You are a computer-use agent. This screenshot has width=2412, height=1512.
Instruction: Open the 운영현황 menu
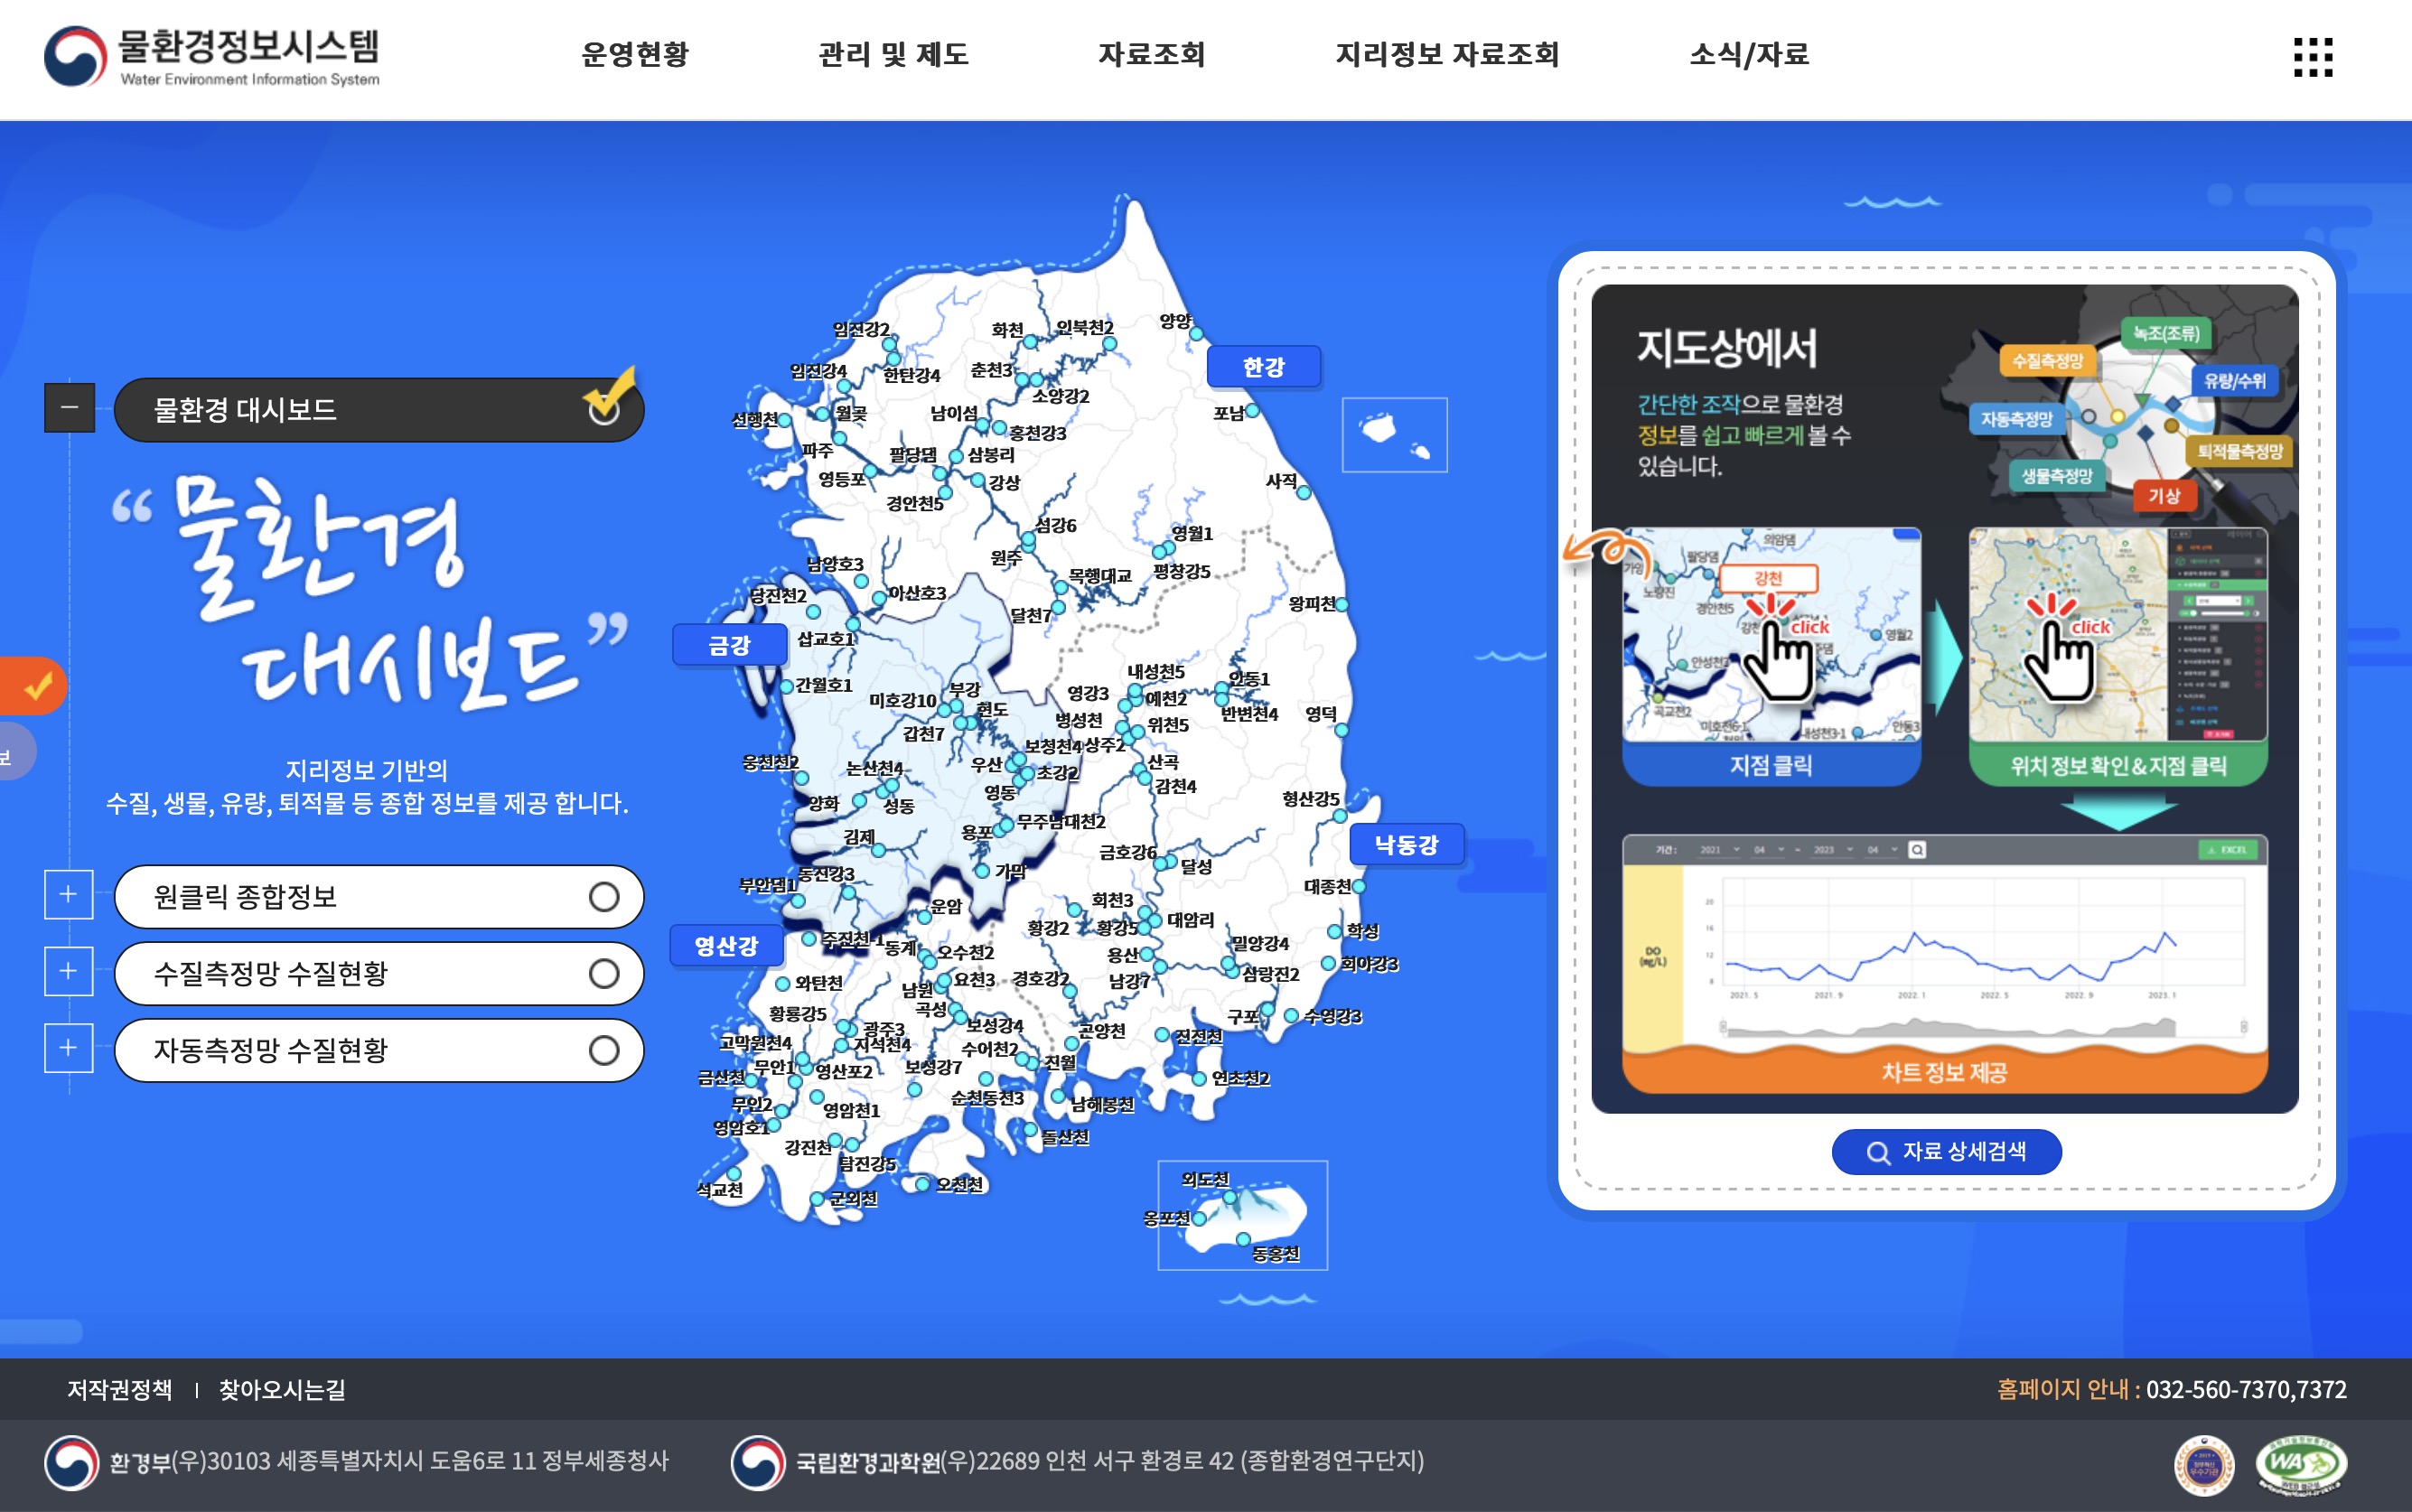click(x=635, y=54)
